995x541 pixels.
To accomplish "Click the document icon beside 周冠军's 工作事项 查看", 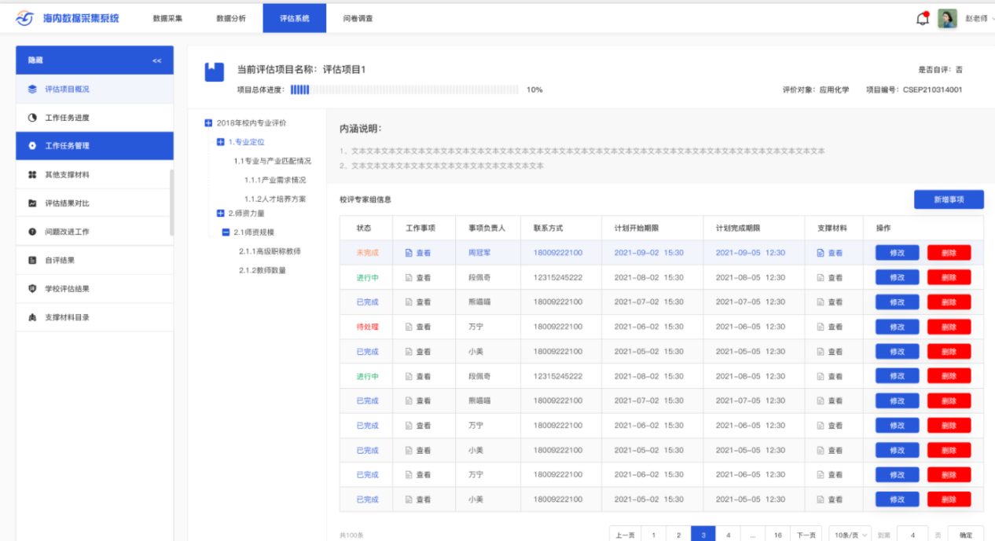I will pos(409,253).
